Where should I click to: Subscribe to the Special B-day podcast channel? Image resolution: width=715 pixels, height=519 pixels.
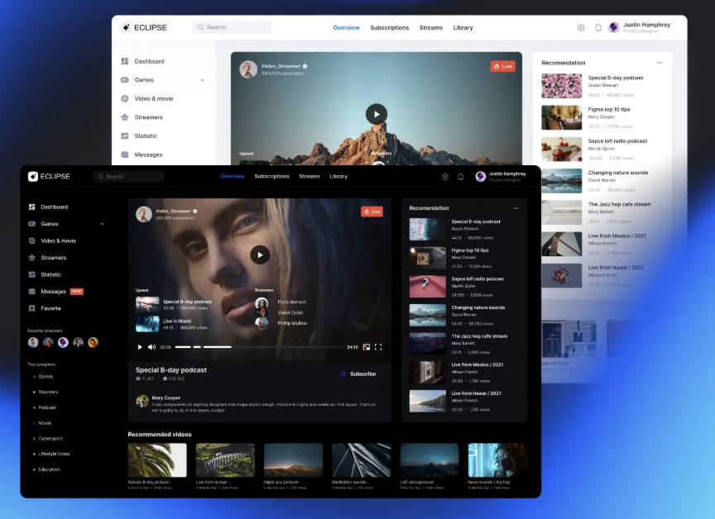(x=357, y=374)
